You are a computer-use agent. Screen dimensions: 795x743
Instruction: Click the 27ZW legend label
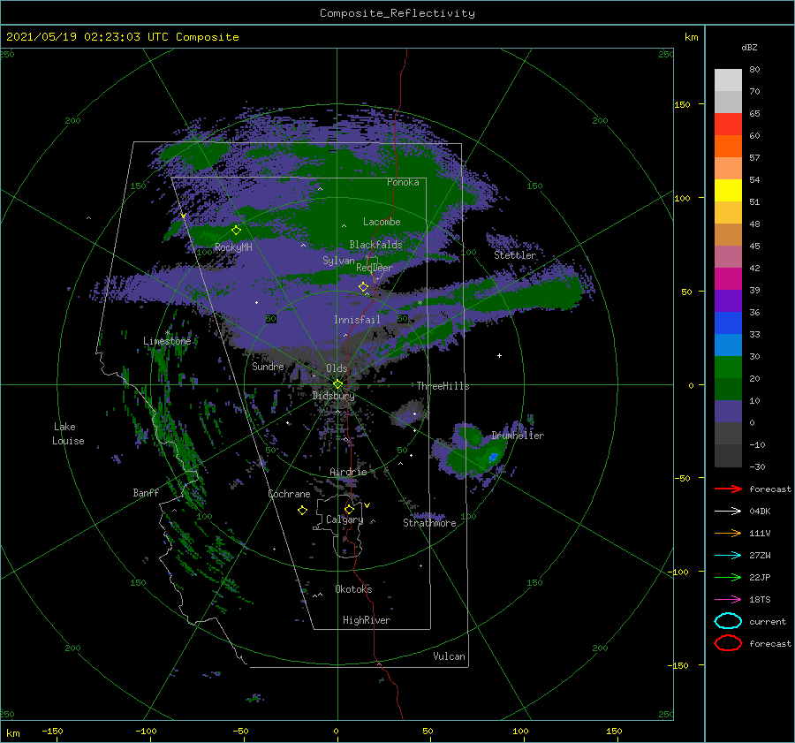(760, 556)
